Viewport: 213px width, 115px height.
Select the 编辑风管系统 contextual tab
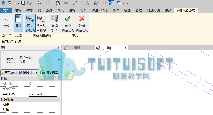coord(186,10)
